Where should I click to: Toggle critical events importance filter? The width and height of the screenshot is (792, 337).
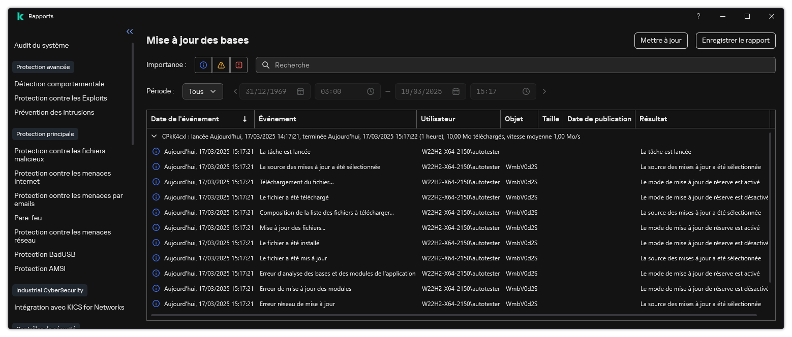(x=238, y=65)
